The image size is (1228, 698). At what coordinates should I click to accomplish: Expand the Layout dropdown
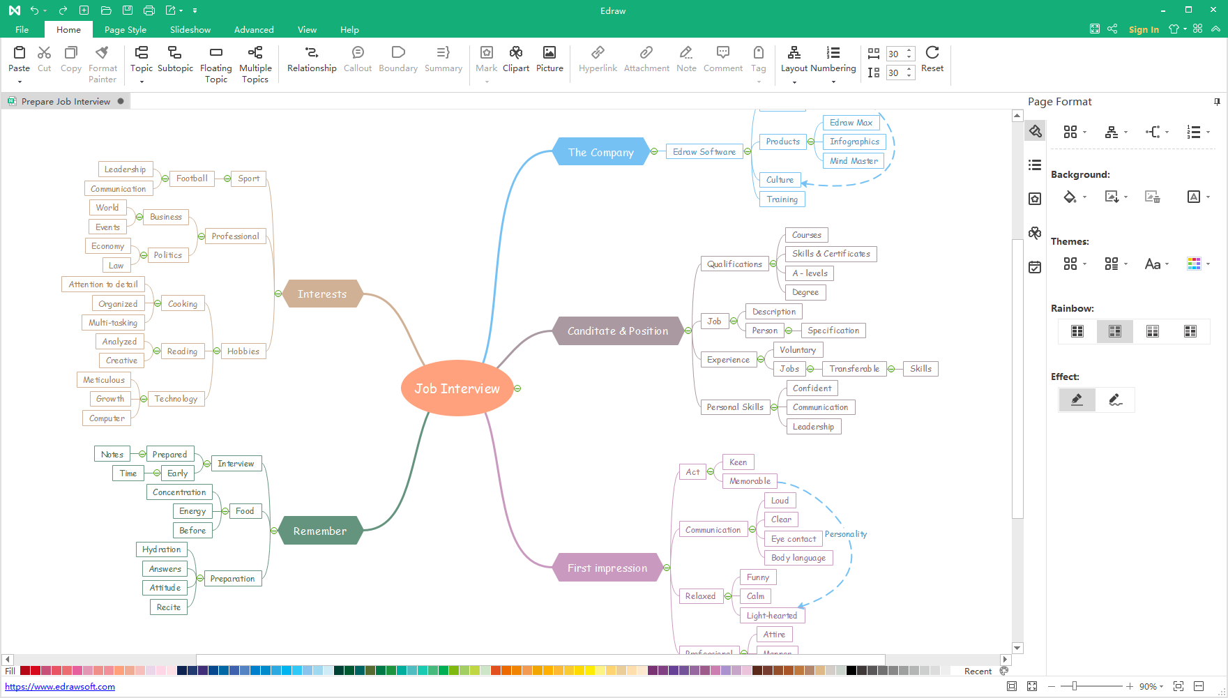(x=794, y=82)
